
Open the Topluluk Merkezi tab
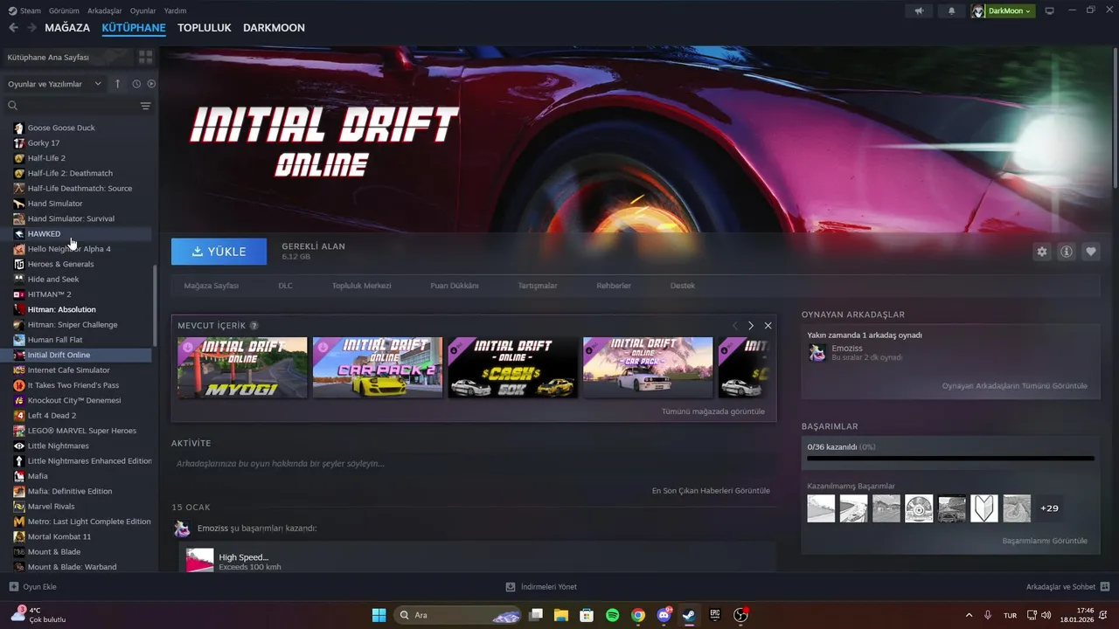[x=361, y=286]
